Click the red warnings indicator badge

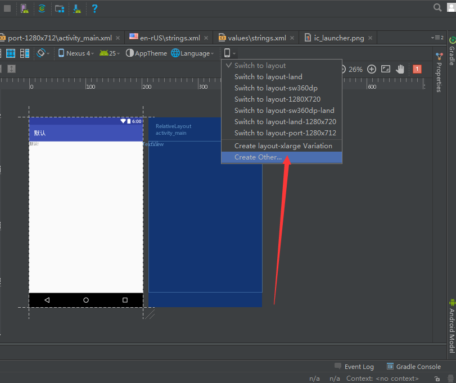(x=417, y=69)
